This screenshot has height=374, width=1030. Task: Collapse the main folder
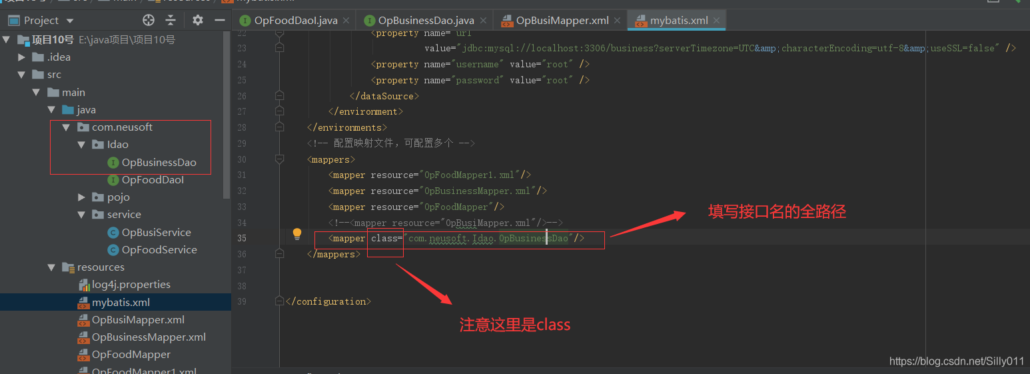point(37,92)
